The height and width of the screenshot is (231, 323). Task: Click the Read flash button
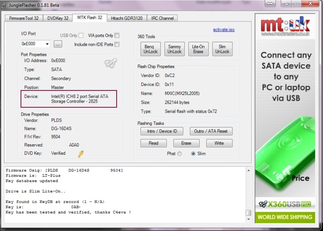154,143
